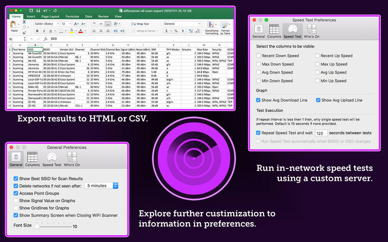388x242 pixels.
Task: Open General pane in Speed Test Preferences window
Action: pyautogui.click(x=259, y=31)
